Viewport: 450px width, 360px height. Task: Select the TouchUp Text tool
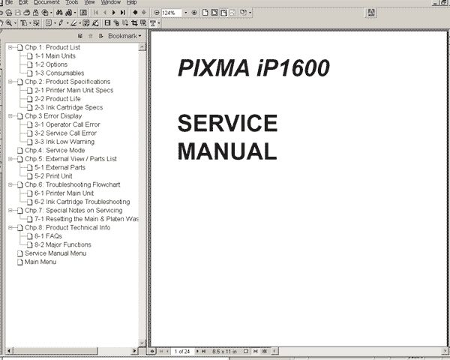pos(153,23)
